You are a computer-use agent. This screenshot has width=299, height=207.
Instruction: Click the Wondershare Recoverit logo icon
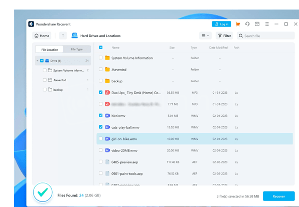tap(31, 24)
